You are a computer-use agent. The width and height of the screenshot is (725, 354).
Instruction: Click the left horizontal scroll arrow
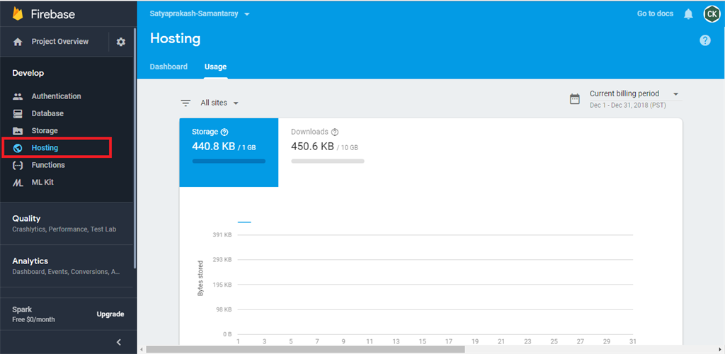(141, 349)
